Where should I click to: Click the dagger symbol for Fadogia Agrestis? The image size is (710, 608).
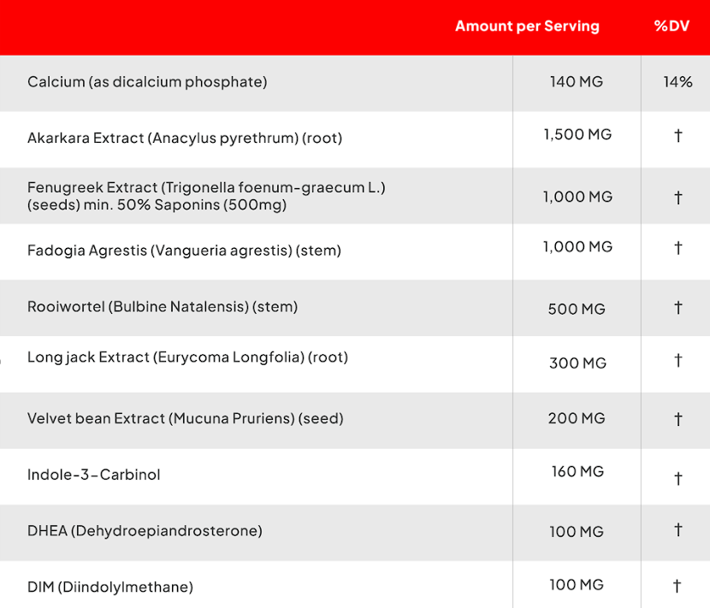[677, 248]
